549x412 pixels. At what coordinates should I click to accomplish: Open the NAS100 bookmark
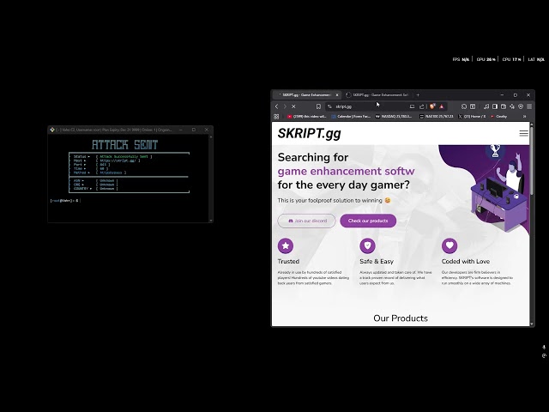[437, 117]
